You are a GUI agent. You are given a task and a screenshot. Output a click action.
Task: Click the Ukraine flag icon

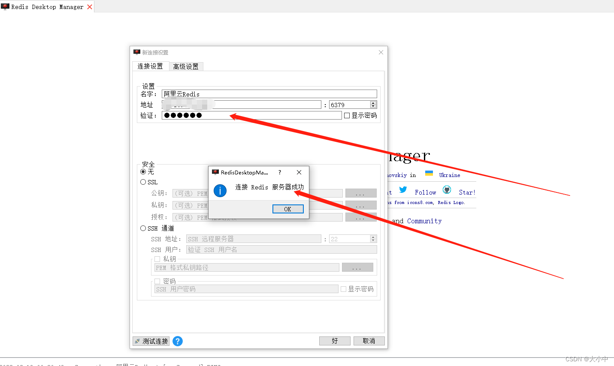click(429, 173)
